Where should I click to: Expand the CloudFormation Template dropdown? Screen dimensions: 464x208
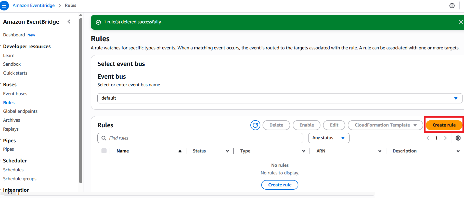pos(385,125)
